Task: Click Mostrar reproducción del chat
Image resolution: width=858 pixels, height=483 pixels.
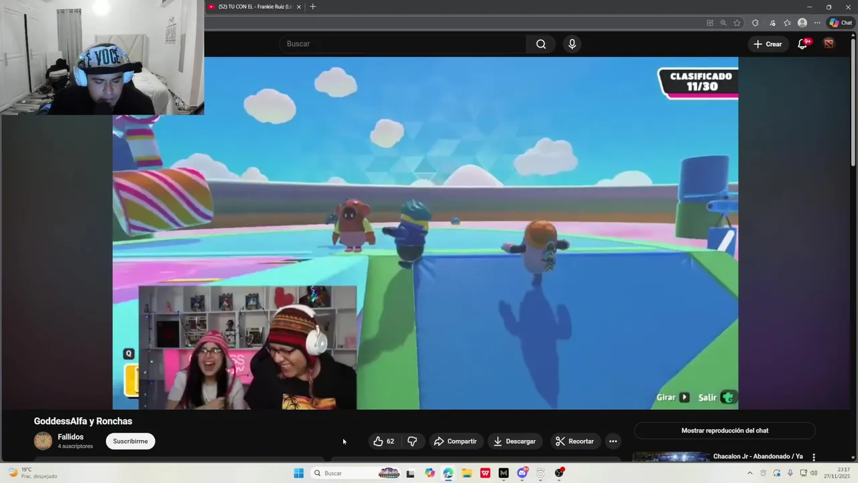Action: point(725,431)
